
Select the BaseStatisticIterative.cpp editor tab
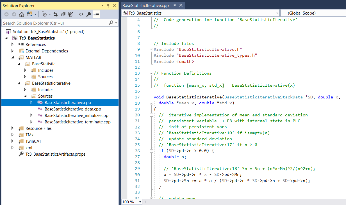(145, 5)
